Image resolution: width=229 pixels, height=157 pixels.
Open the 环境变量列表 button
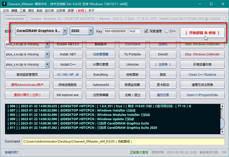[x=202, y=65]
